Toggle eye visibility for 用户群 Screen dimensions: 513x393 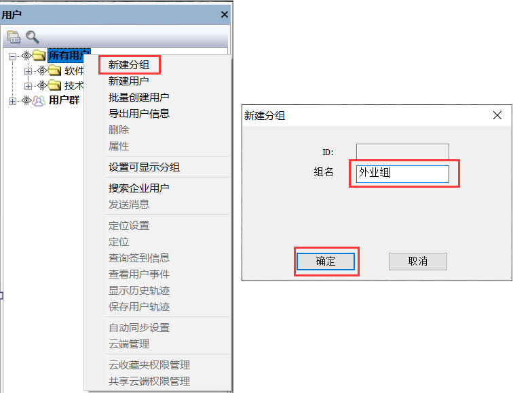(x=26, y=100)
